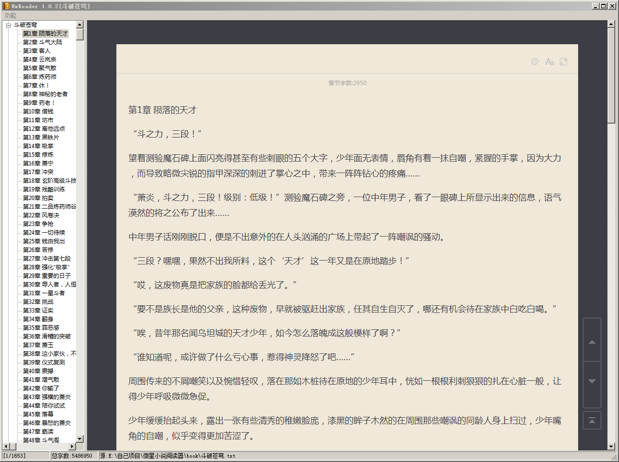
Task: Choose chapter 第42章 你输了
Action: click(x=41, y=388)
